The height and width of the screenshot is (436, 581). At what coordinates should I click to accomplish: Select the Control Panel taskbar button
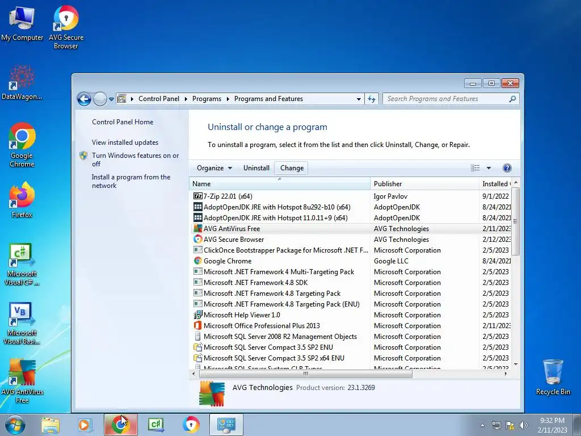pyautogui.click(x=226, y=425)
